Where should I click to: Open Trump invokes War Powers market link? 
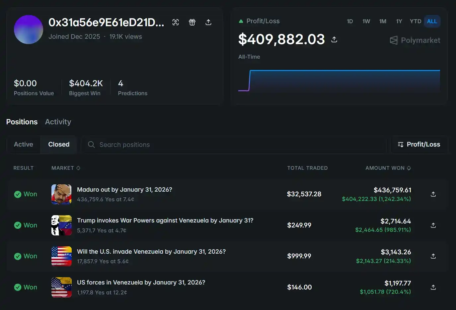point(165,220)
